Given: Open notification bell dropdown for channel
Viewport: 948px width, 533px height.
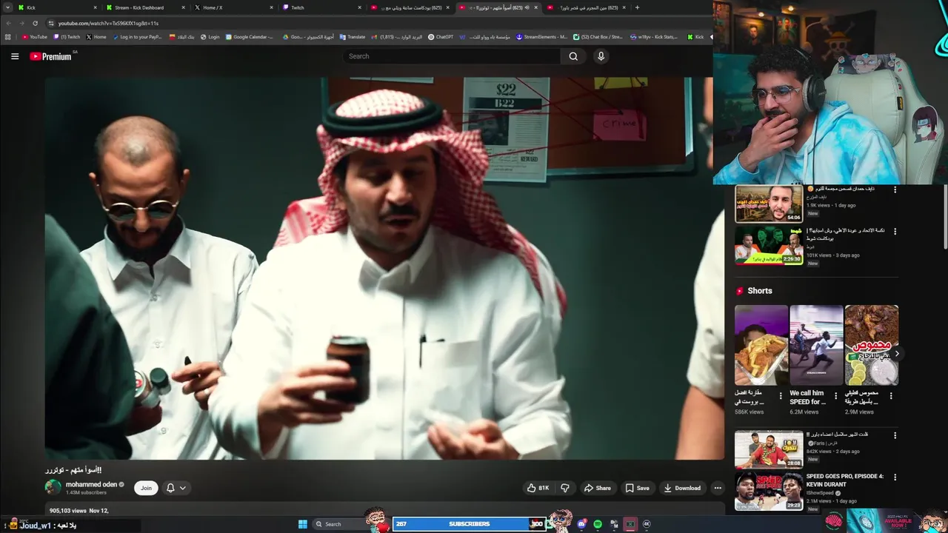Looking at the screenshot, I should tap(176, 488).
